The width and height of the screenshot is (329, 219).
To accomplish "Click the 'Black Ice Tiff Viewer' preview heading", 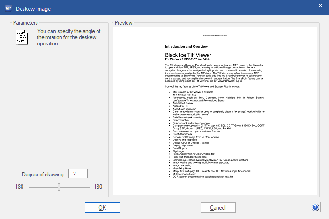I will [x=188, y=55].
